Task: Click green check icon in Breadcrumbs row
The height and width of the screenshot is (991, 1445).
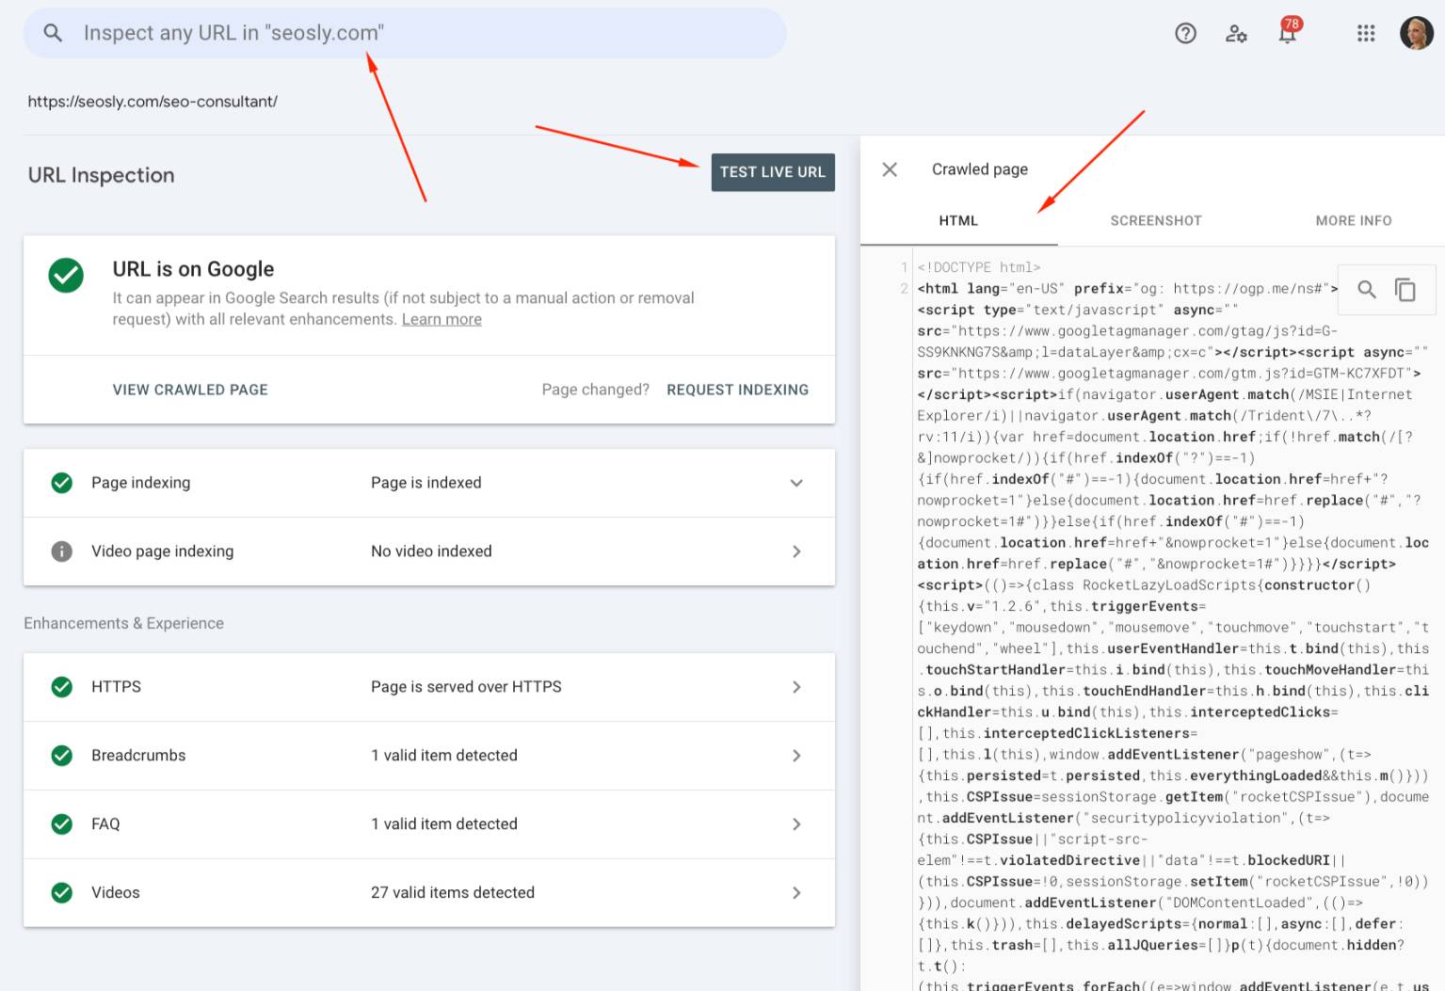Action: (62, 756)
